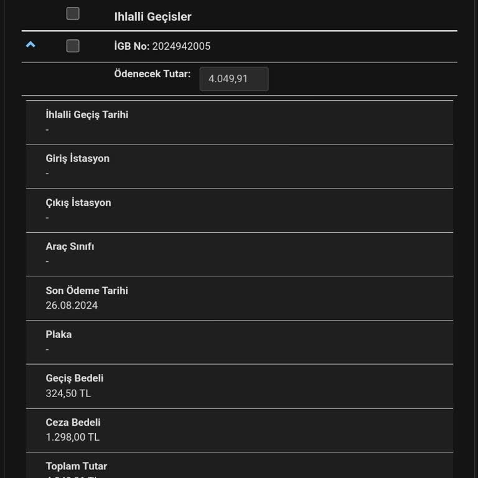Screen dimensions: 478x478
Task: Click the Son Ödeme Tarihi label
Action: (x=87, y=291)
